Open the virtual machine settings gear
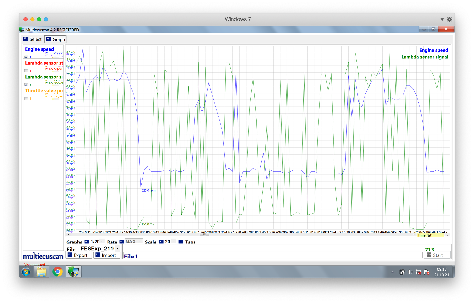474x303 pixels. pyautogui.click(x=449, y=19)
